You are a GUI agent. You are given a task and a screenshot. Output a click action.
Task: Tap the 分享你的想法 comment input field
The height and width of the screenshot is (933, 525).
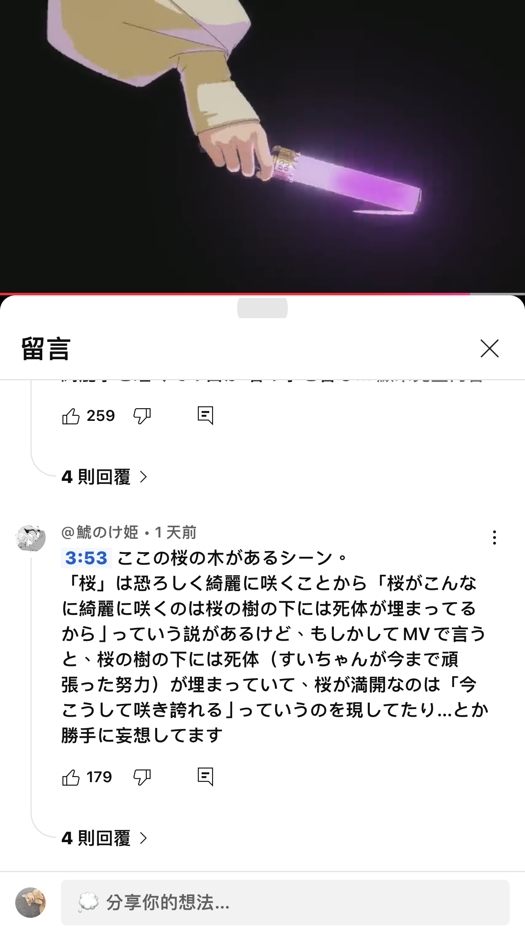pyautogui.click(x=285, y=903)
